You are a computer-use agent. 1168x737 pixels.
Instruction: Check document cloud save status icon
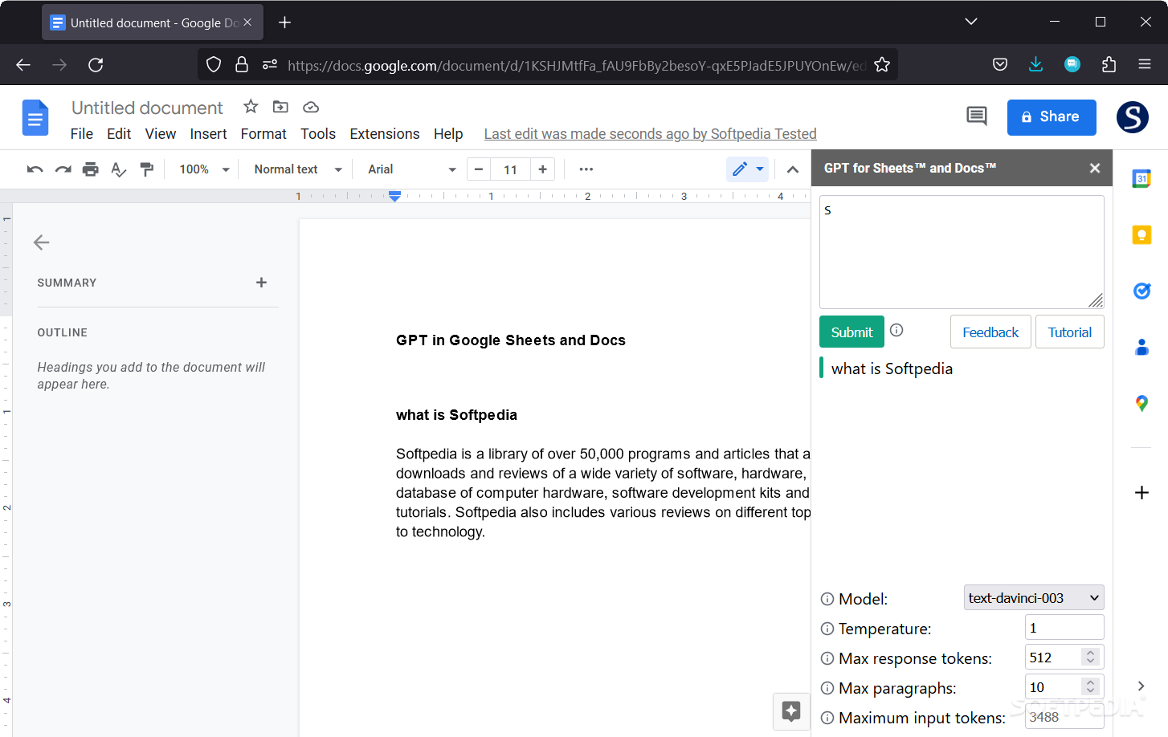pyautogui.click(x=311, y=107)
